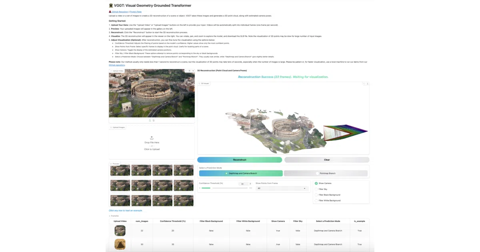
Task: Click the 'is_example' column header
Action: (x=360, y=221)
